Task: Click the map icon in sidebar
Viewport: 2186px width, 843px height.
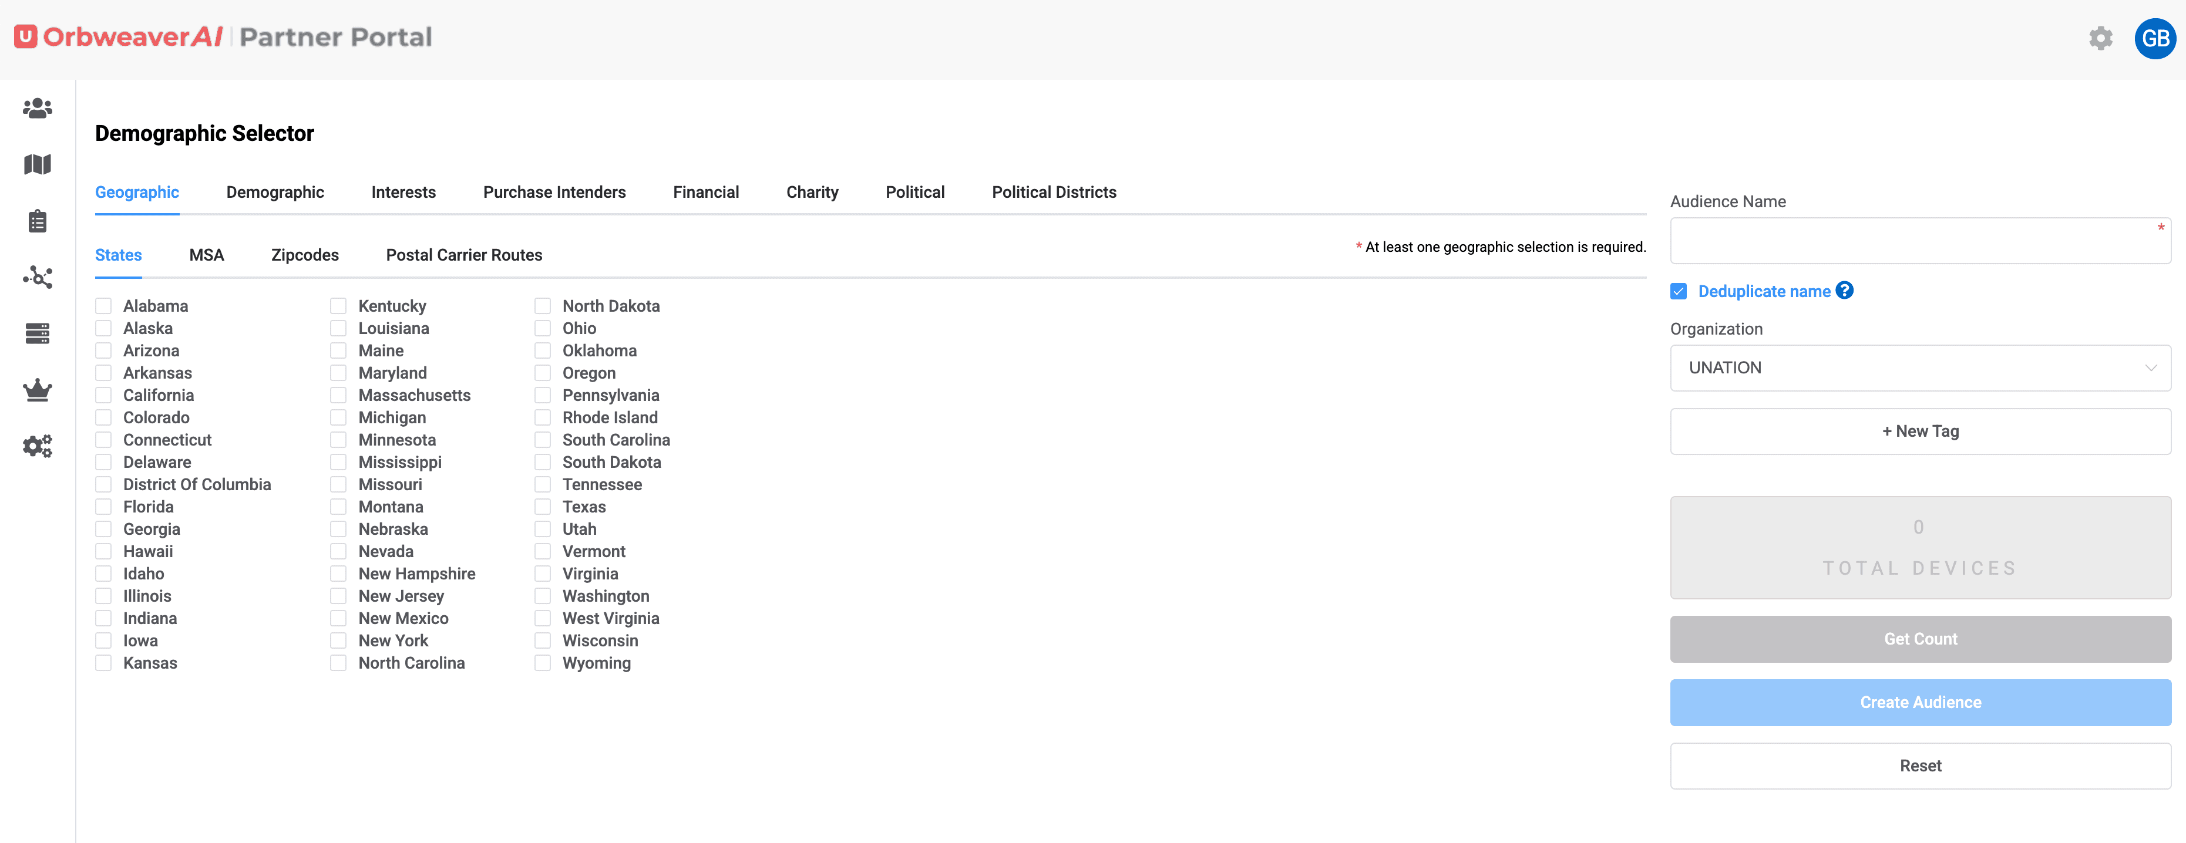Action: (x=38, y=164)
